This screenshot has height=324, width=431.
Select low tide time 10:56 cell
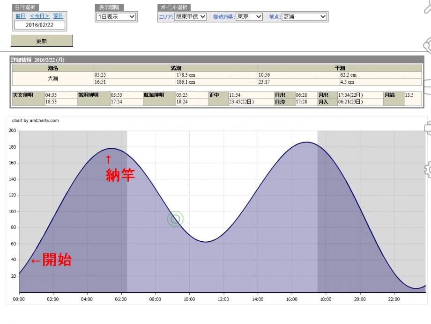coord(298,75)
